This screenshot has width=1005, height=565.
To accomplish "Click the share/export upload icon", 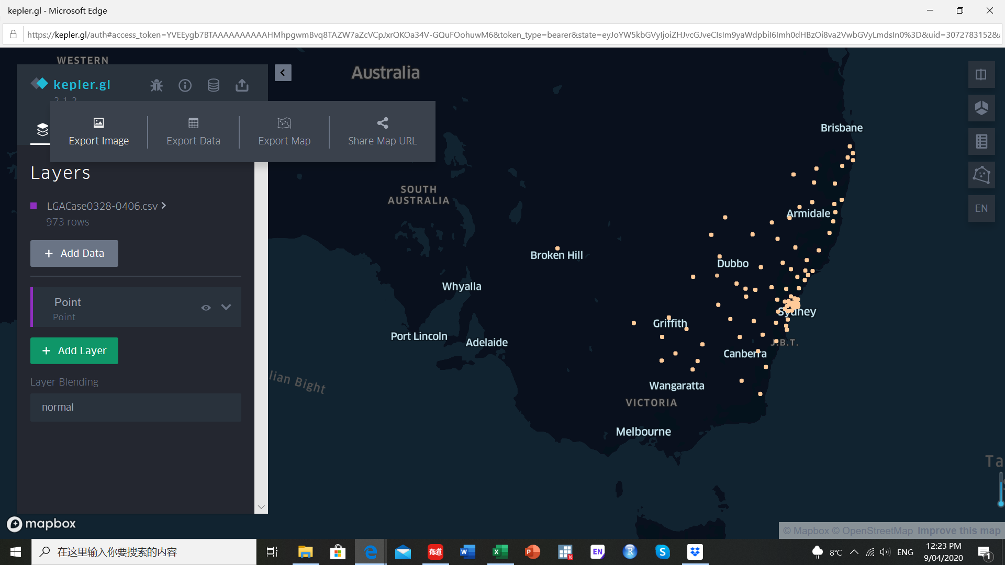I will (242, 85).
